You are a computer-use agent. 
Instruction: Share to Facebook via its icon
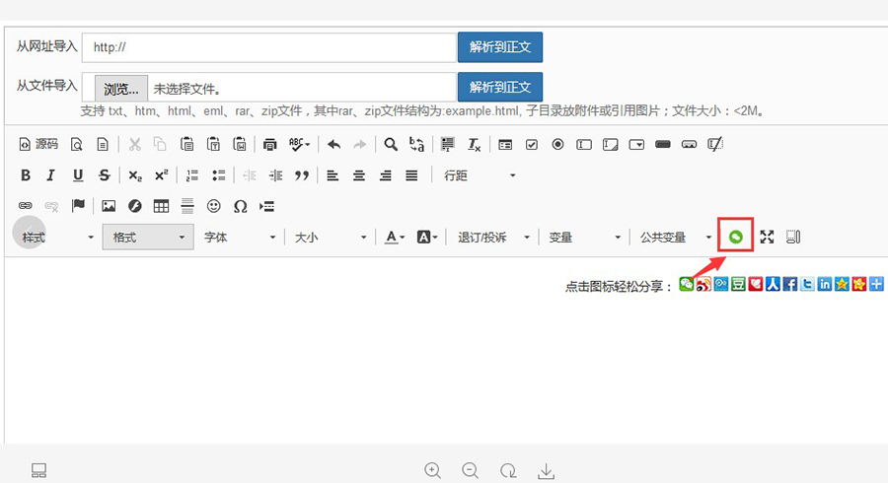coord(790,284)
